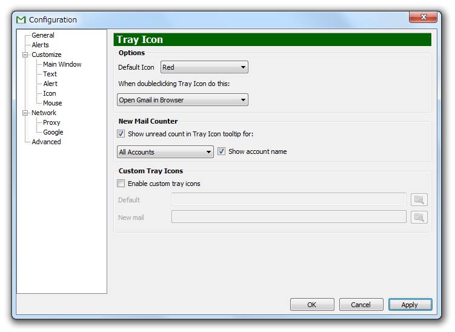This screenshot has width=455, height=332.
Task: Open the All Accounts dropdown
Action: (165, 152)
